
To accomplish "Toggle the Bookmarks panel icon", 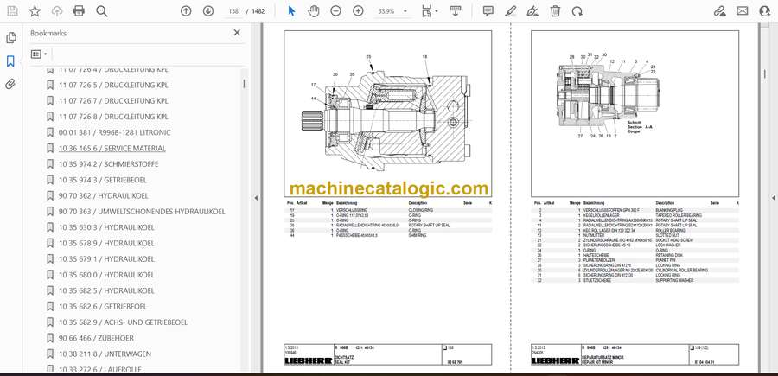I will 11,61.
